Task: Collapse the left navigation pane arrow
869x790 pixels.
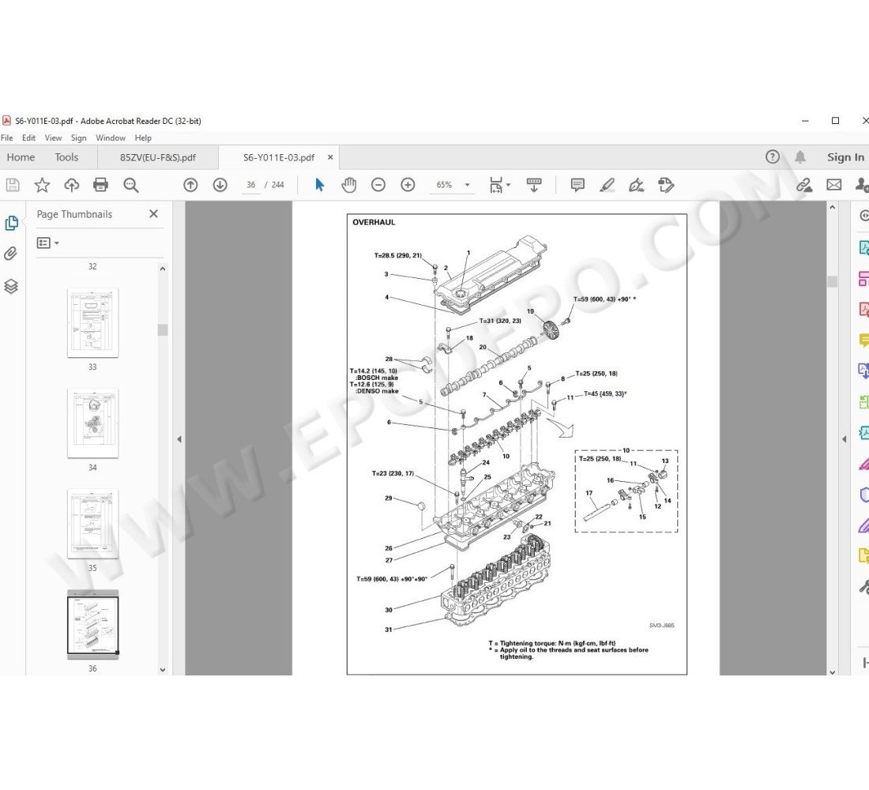Action: [179, 439]
